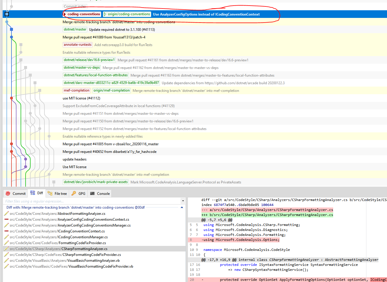The image size is (387, 282).
Task: Click the dotnet/master branch label
Action: click(x=75, y=29)
